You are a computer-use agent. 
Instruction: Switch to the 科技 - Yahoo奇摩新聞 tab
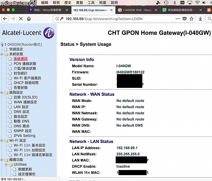47,10
